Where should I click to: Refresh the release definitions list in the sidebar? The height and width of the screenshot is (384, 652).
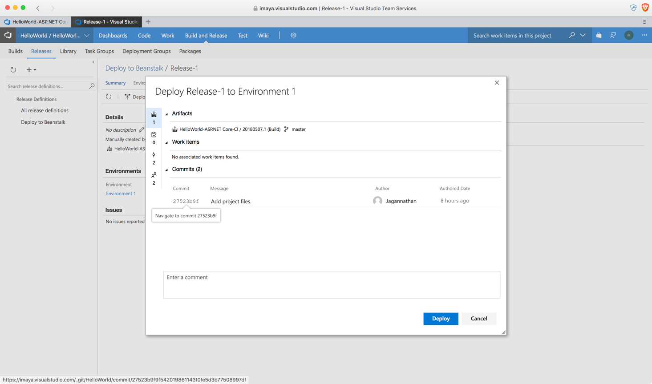click(x=13, y=70)
